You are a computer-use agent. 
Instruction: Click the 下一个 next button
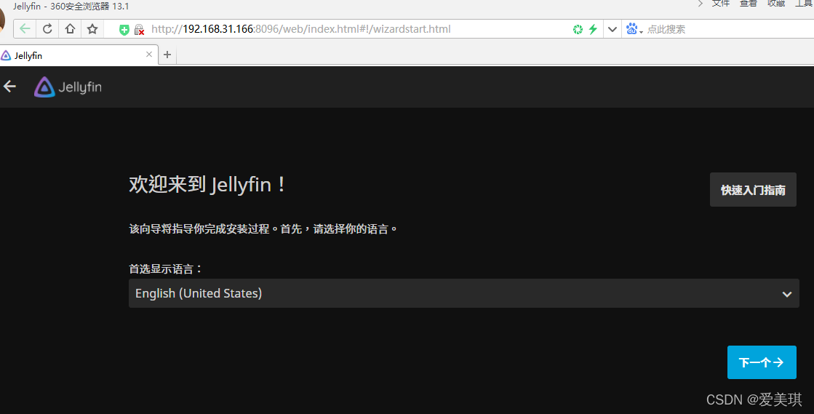tap(762, 362)
